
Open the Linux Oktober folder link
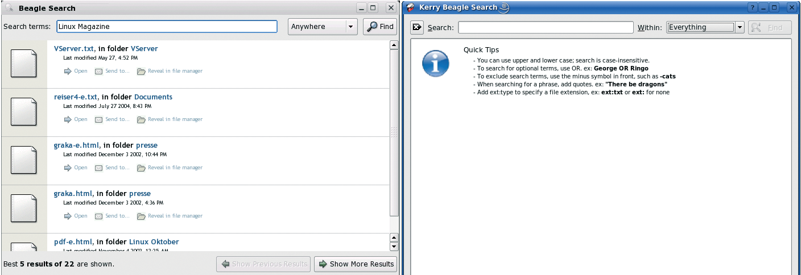click(154, 242)
